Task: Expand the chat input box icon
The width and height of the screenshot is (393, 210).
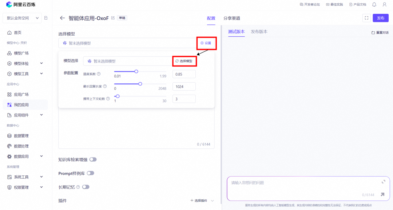Action: click(383, 182)
